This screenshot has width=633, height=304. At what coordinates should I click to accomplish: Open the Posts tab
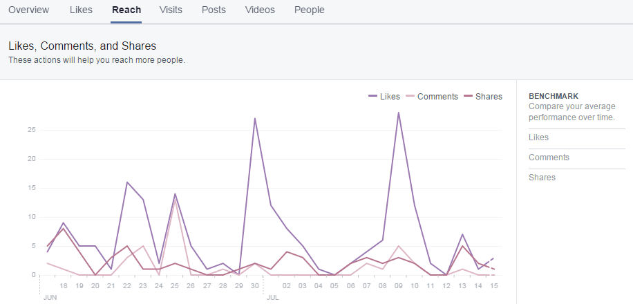(x=214, y=10)
